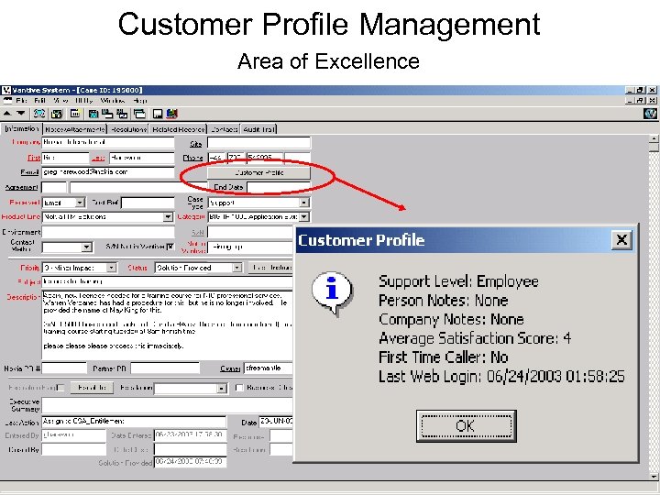Expand the Contact Method dropdown
Image resolution: width=660 pixels, height=495 pixels.
87,247
